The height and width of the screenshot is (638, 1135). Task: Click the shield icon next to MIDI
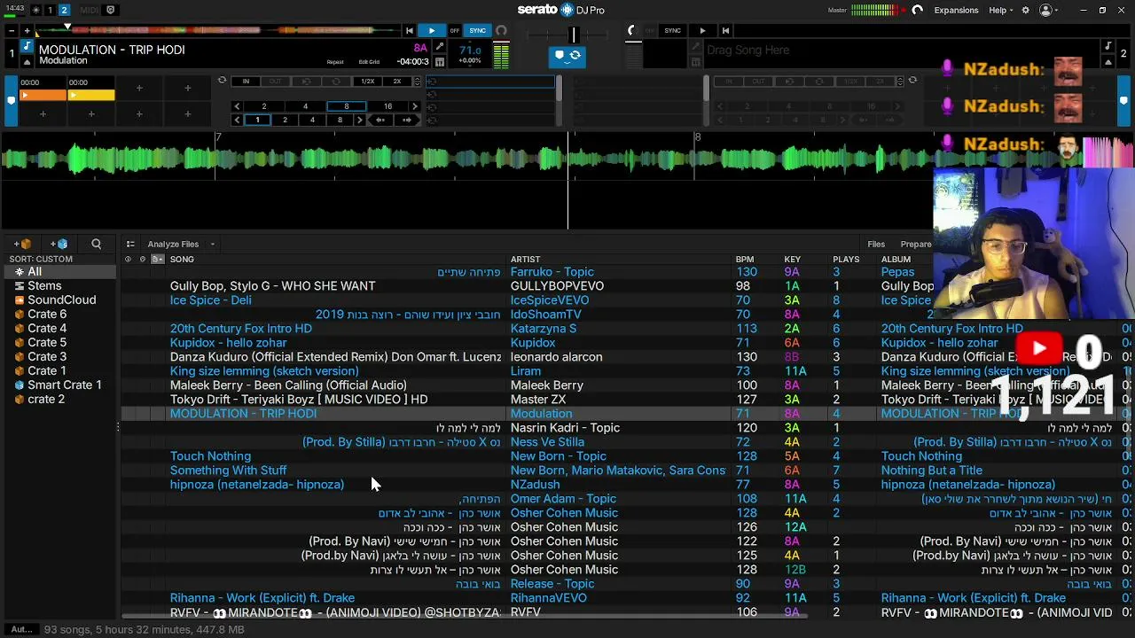[111, 11]
